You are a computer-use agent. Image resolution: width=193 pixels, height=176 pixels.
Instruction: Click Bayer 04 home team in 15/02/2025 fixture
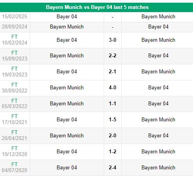tap(67, 17)
